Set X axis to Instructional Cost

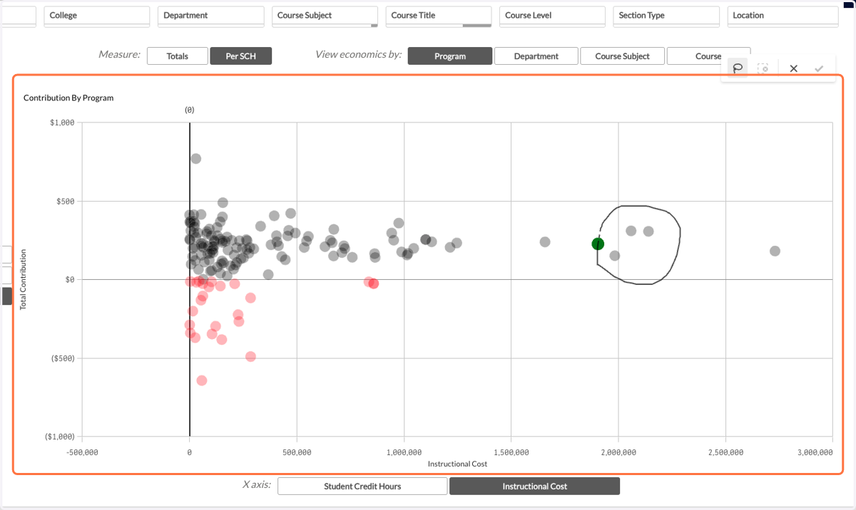tap(534, 486)
